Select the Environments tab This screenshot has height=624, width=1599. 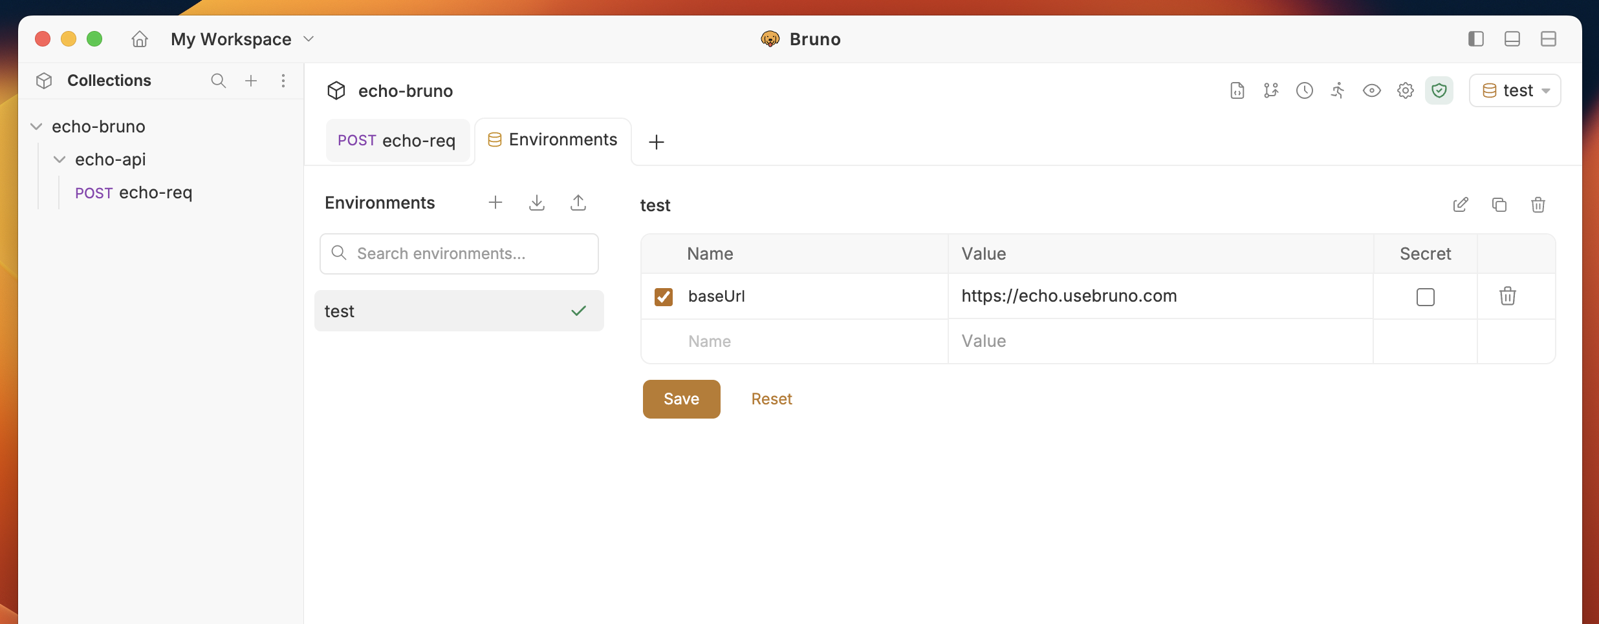553,140
